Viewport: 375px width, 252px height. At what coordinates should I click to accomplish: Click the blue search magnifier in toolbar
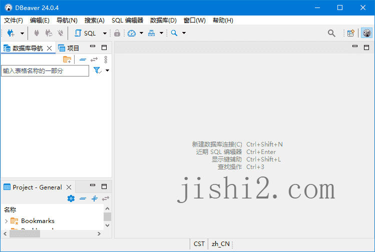174,33
